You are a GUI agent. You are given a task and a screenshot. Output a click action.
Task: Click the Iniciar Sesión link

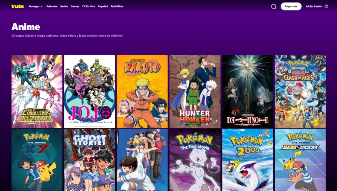314,7
